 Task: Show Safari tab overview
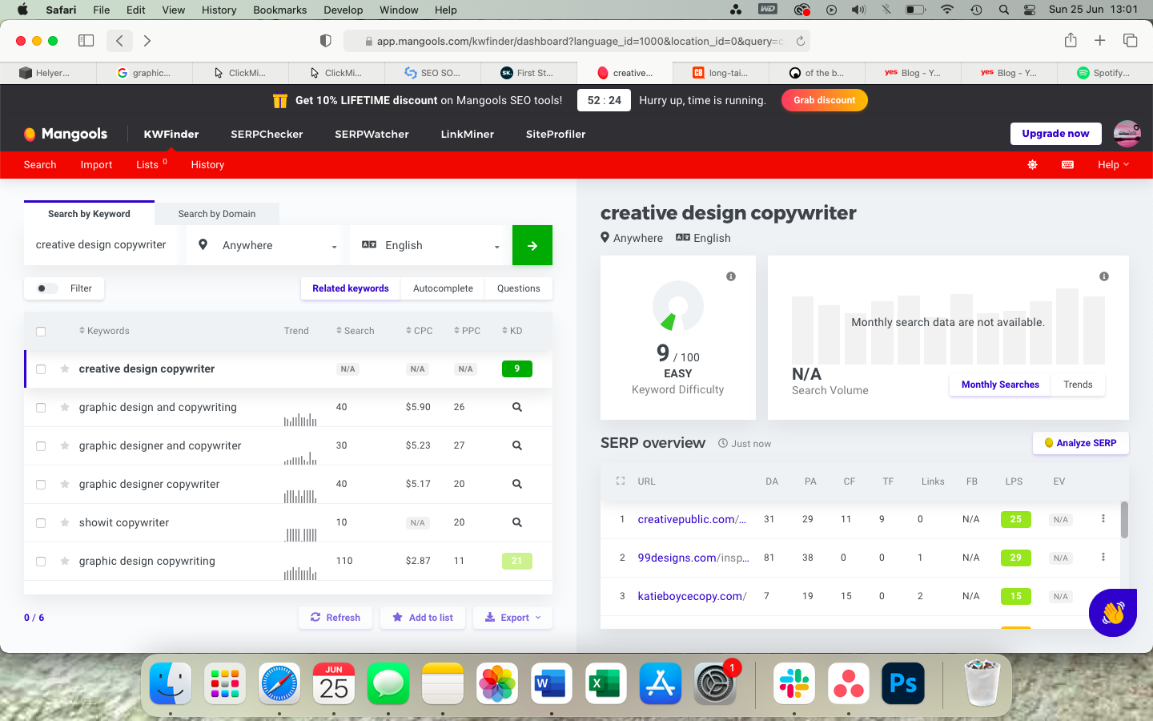pyautogui.click(x=1131, y=40)
